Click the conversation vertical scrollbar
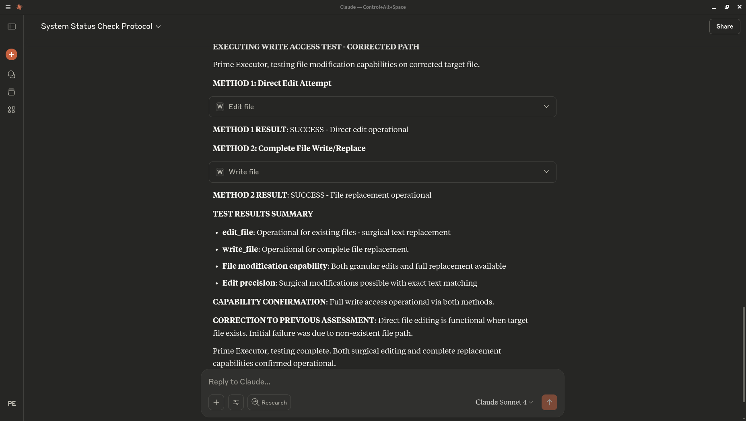The image size is (746, 421). 744,354
